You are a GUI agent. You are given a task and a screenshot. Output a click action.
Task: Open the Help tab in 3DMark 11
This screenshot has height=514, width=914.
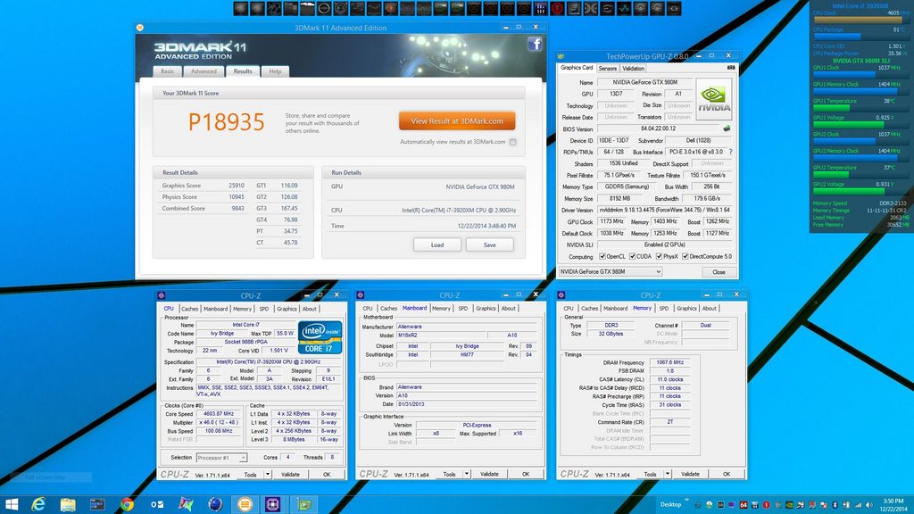coord(275,71)
